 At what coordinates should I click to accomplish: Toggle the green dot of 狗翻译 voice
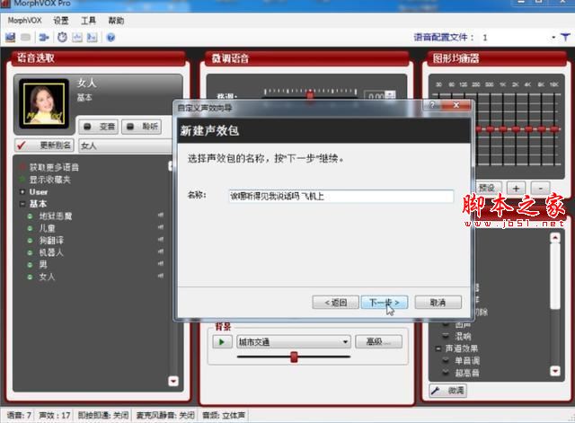tap(30, 241)
